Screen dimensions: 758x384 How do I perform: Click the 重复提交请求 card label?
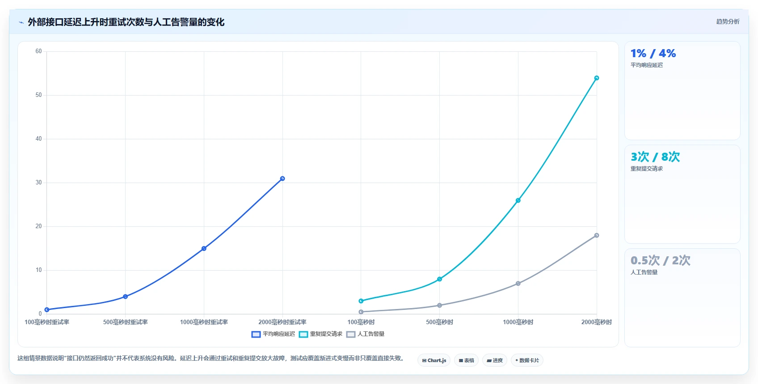coord(647,169)
